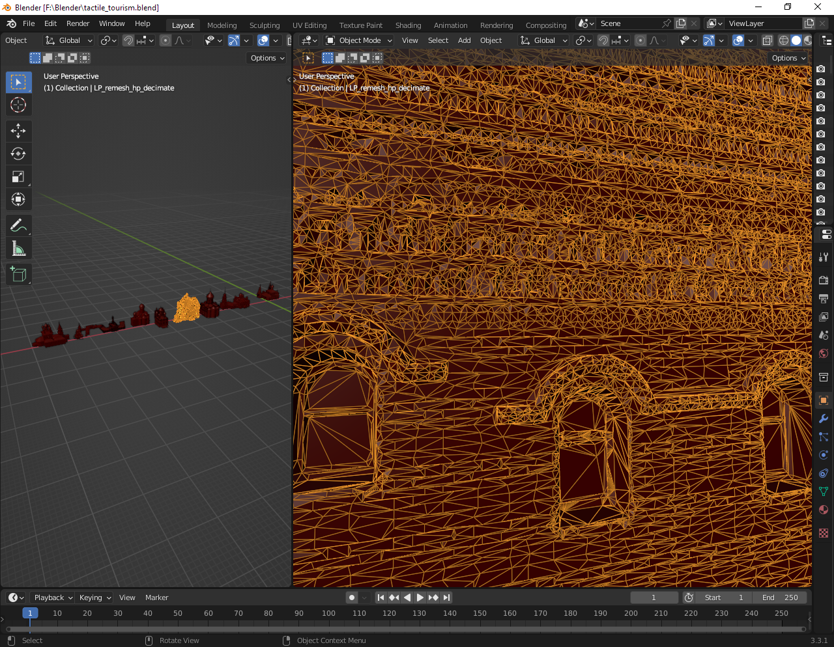Choose the Add Cube tool
The width and height of the screenshot is (834, 647).
18,274
